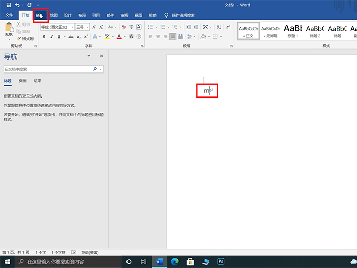Expand multilevel list options
The width and height of the screenshot is (357, 268).
click(180, 27)
